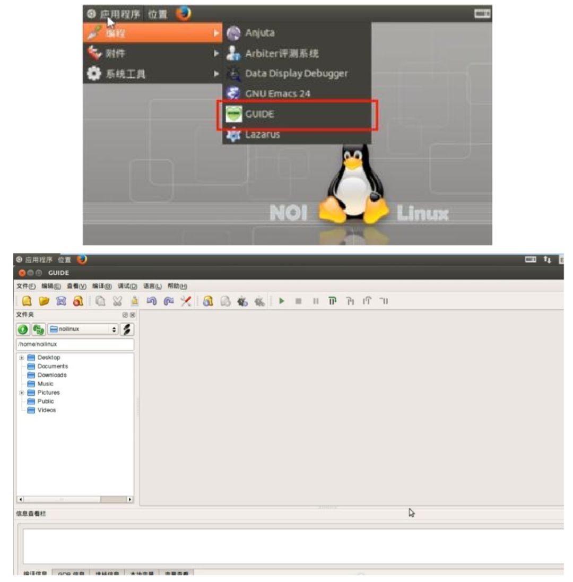The width and height of the screenshot is (573, 582).
Task: Click the folder tree's left scroll arrow
Action: point(20,500)
